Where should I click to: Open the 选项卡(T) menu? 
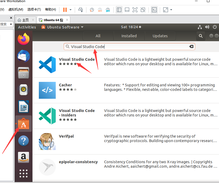pyautogui.click(x=34, y=10)
